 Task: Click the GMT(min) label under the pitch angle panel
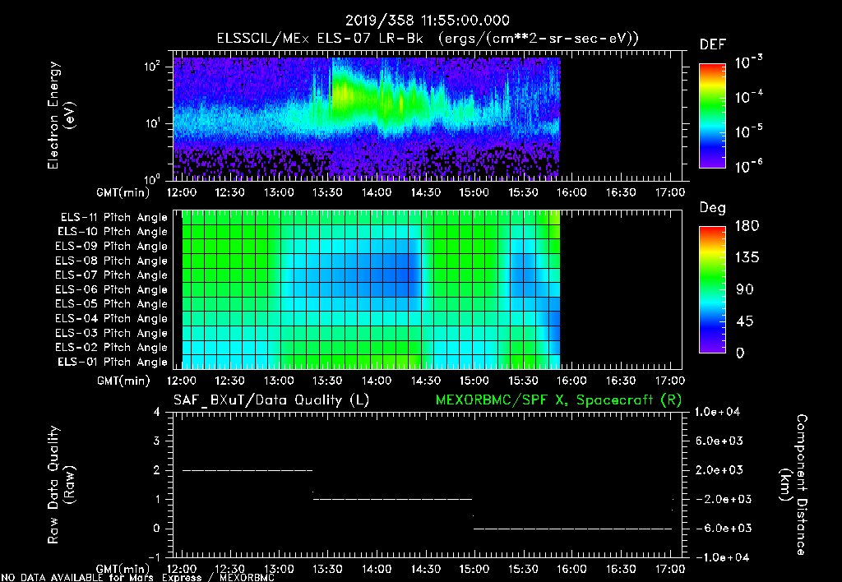point(123,381)
